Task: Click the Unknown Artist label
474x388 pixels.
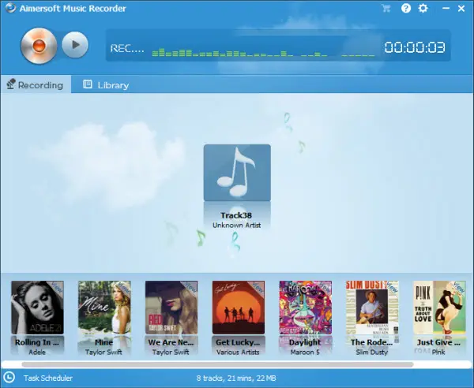Action: [x=236, y=225]
